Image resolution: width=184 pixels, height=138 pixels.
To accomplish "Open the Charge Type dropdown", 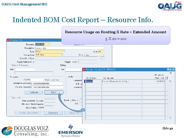I will (62, 55).
